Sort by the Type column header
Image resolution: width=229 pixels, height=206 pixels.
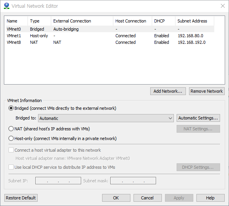click(x=39, y=21)
